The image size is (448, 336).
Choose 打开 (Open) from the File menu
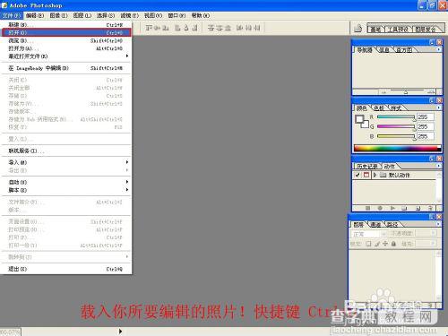coord(66,32)
